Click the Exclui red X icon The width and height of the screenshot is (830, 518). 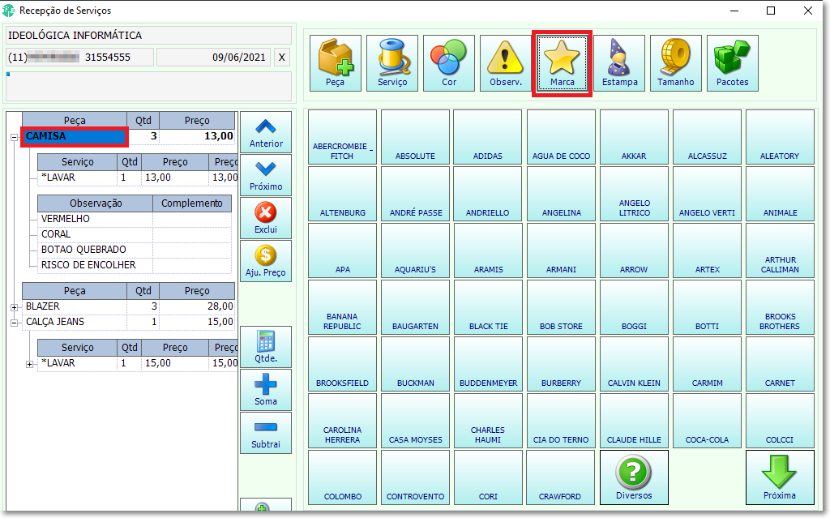click(x=266, y=218)
